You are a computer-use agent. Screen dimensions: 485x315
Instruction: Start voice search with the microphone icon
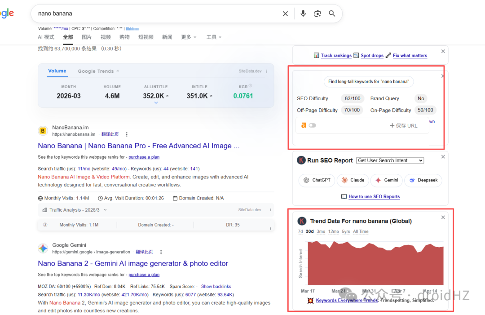(303, 13)
